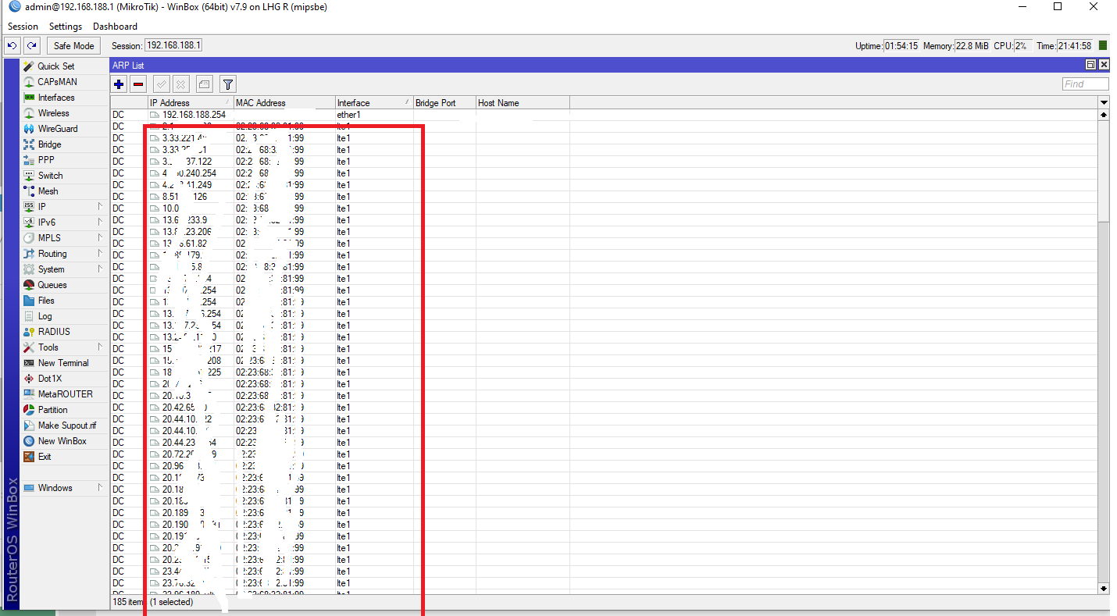Open the PPP section
Screen dimensions: 1117x616
pos(46,160)
